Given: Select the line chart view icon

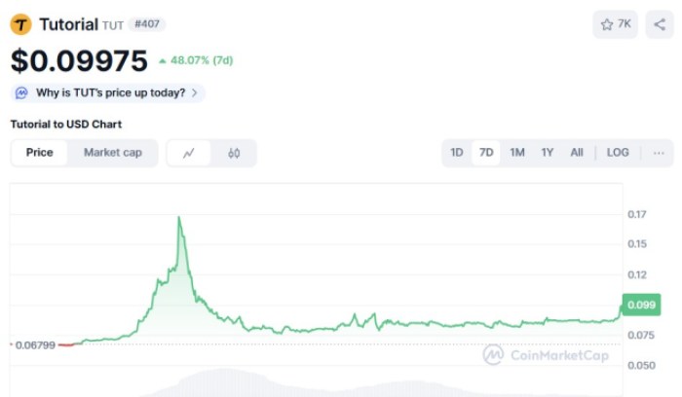Looking at the screenshot, I should (x=189, y=153).
